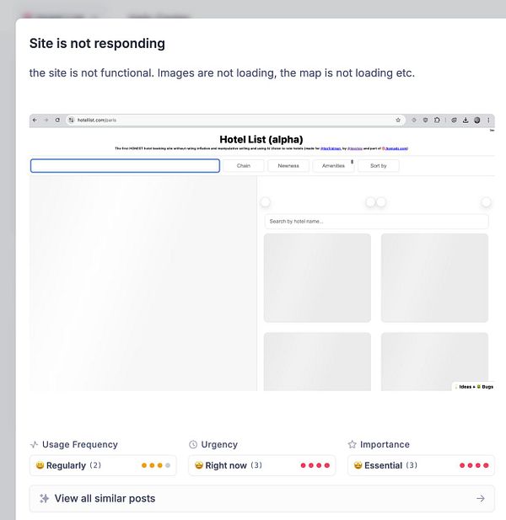This screenshot has height=520, width=506.
Task: Click the red dots next to Essential
Action: (x=474, y=465)
